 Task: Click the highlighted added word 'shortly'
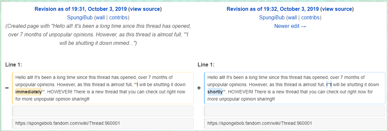pyautogui.click(x=215, y=92)
